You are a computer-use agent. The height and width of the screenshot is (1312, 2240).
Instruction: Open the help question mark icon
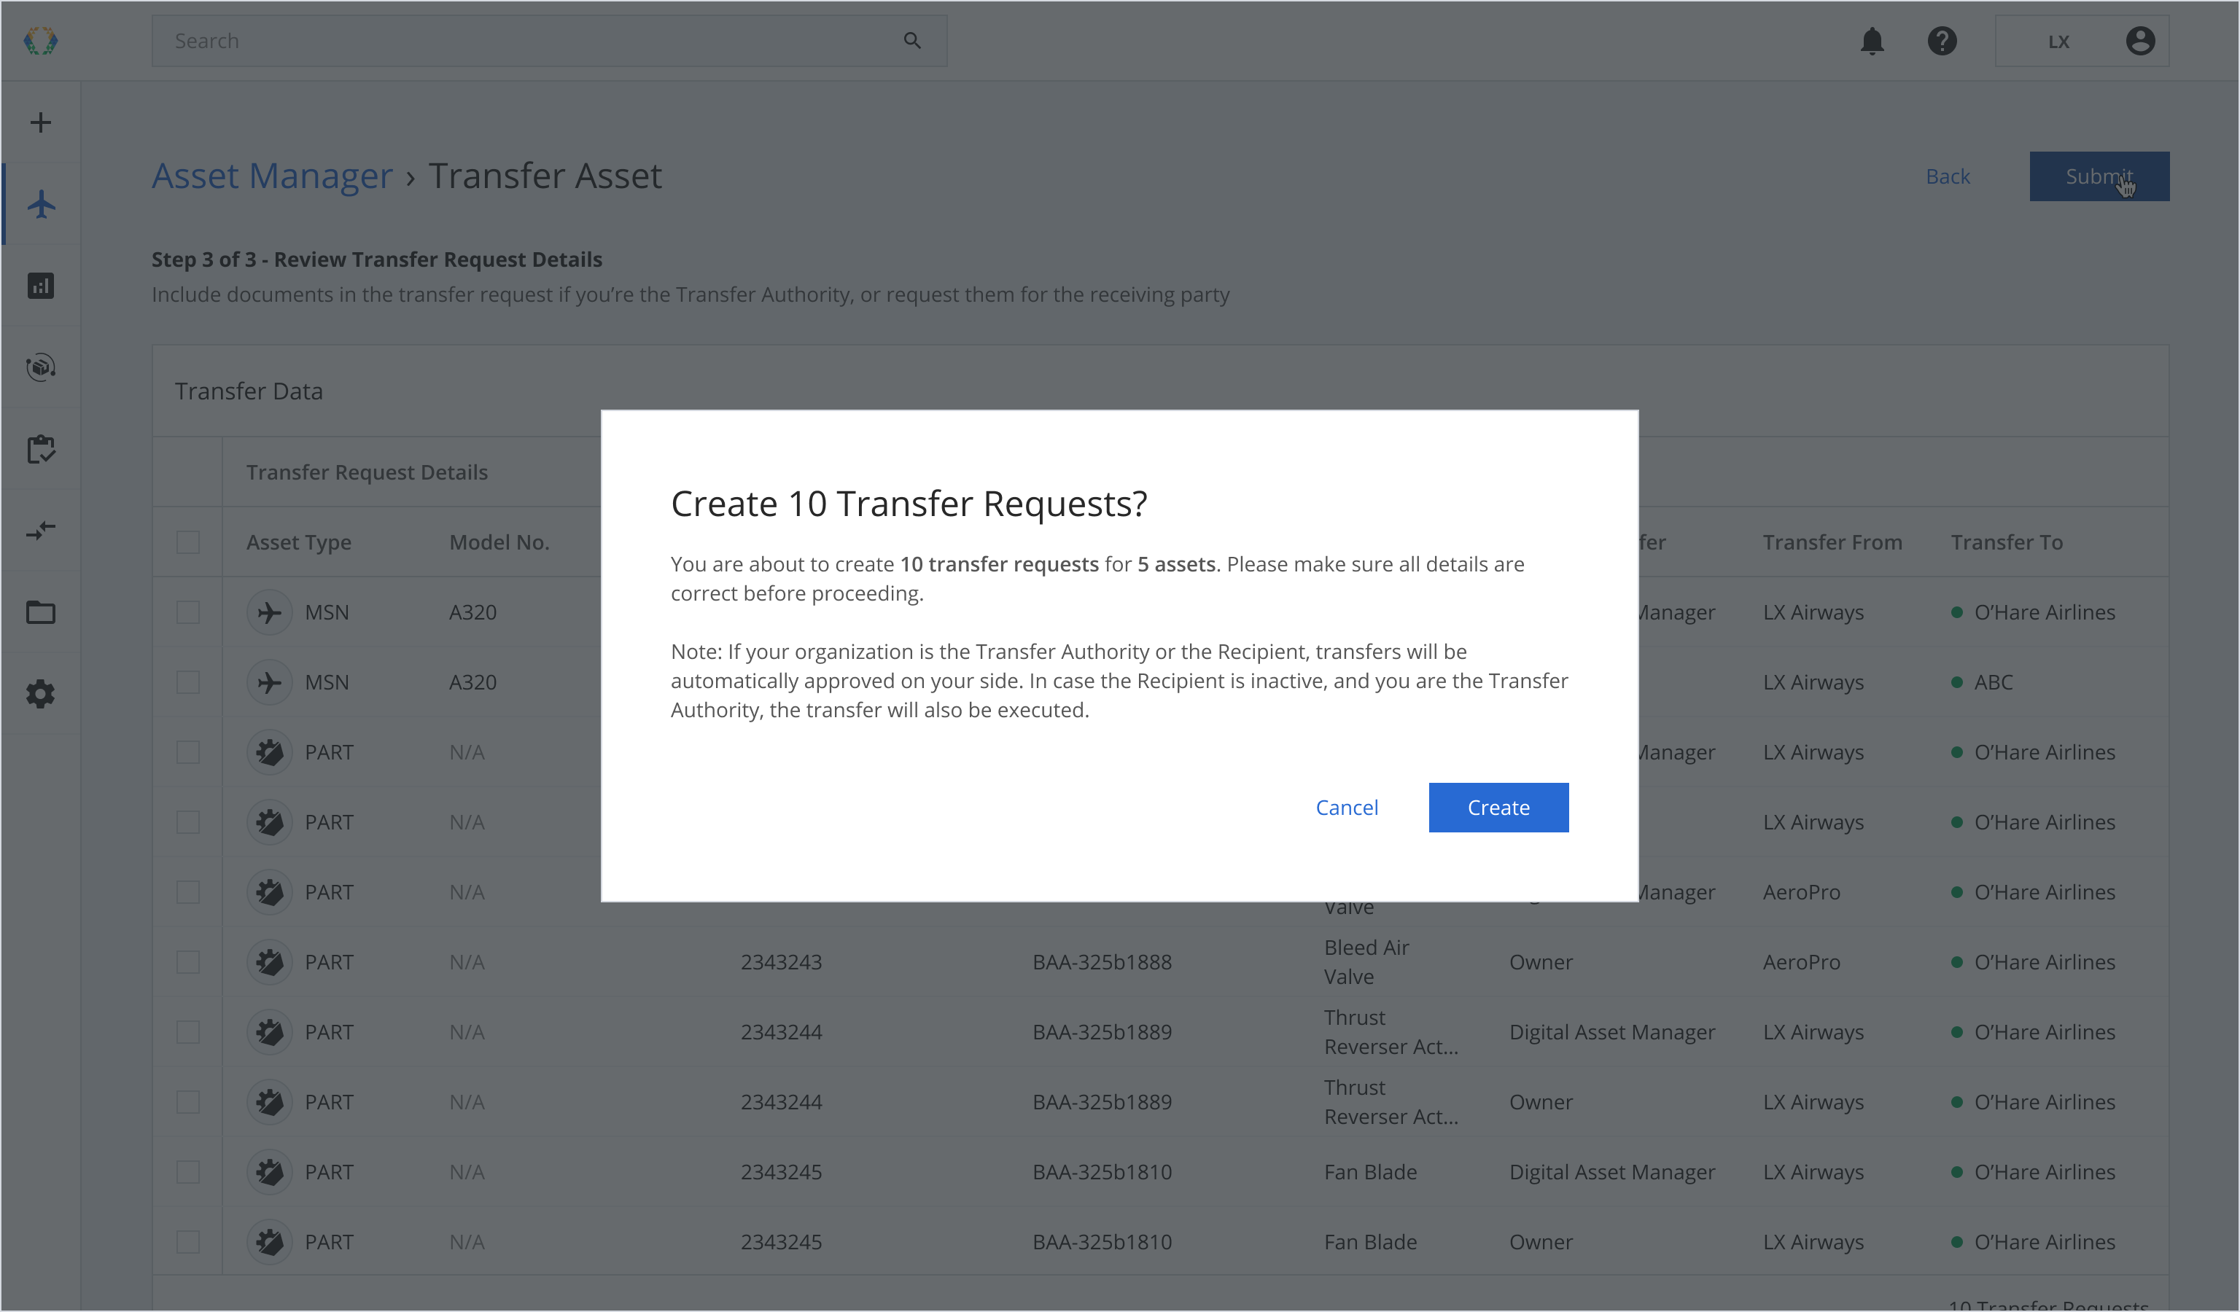pyautogui.click(x=1941, y=41)
